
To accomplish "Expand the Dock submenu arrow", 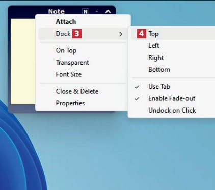I will (121, 34).
